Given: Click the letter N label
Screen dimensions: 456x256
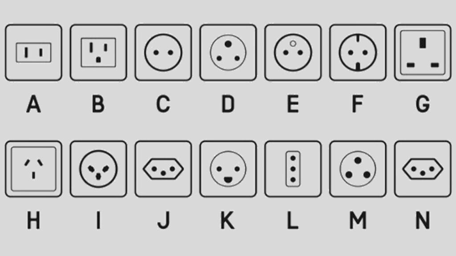Looking at the screenshot, I should coord(423,220).
